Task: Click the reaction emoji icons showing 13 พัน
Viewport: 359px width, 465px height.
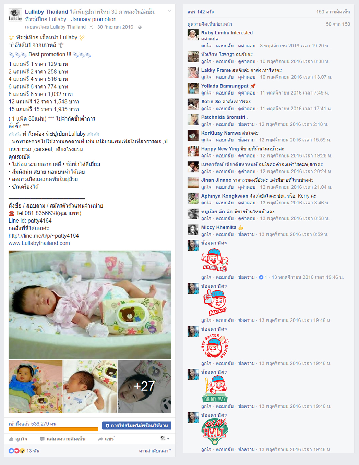Action: tap(16, 451)
